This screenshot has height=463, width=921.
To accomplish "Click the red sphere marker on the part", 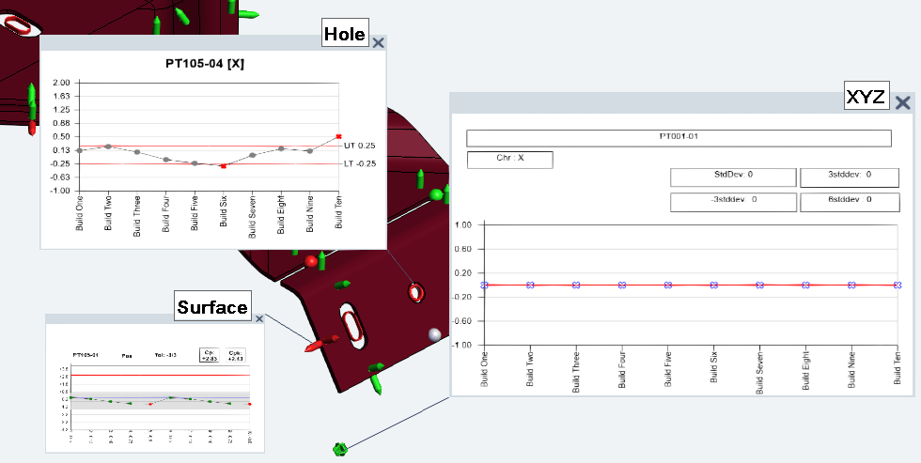I will (312, 260).
